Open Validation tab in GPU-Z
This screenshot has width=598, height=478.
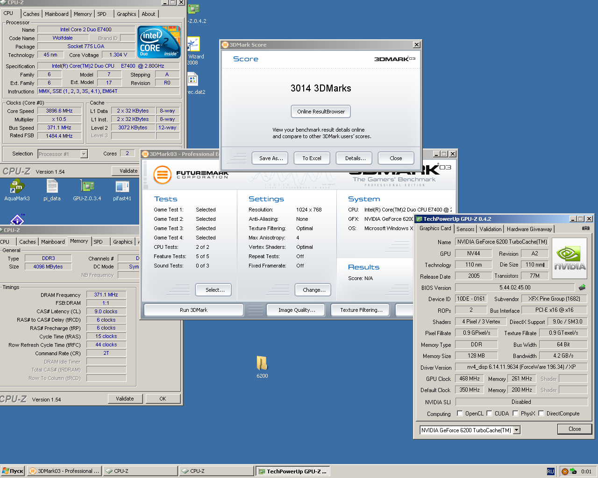point(491,229)
